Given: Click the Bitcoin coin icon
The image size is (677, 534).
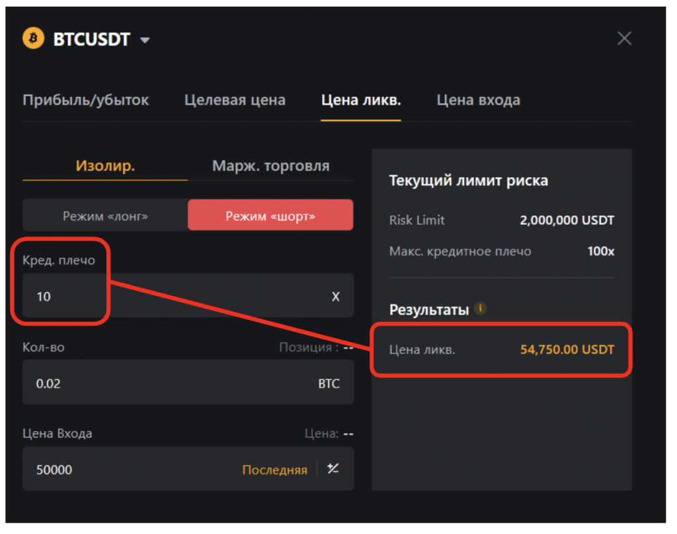Looking at the screenshot, I should (33, 38).
